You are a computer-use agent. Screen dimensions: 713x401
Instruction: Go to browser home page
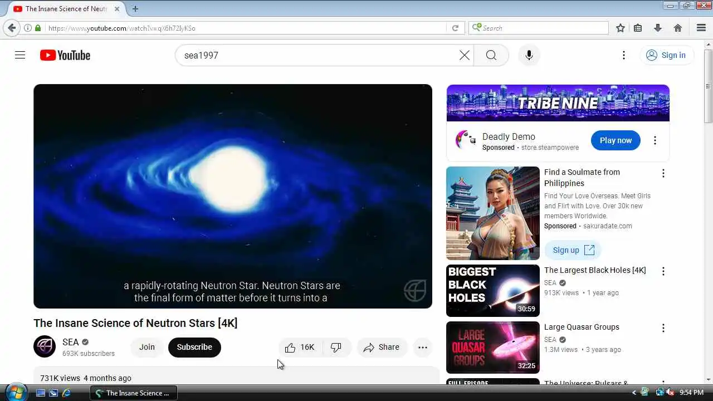(x=678, y=28)
